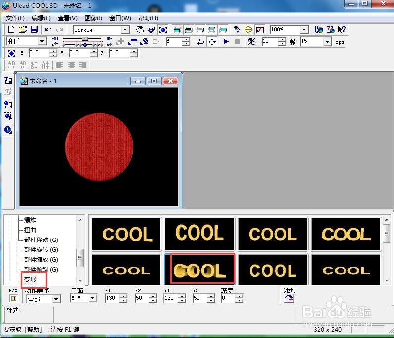The image size is (394, 338).
Task: Click the timeline slider thumb
Action: [85, 39]
